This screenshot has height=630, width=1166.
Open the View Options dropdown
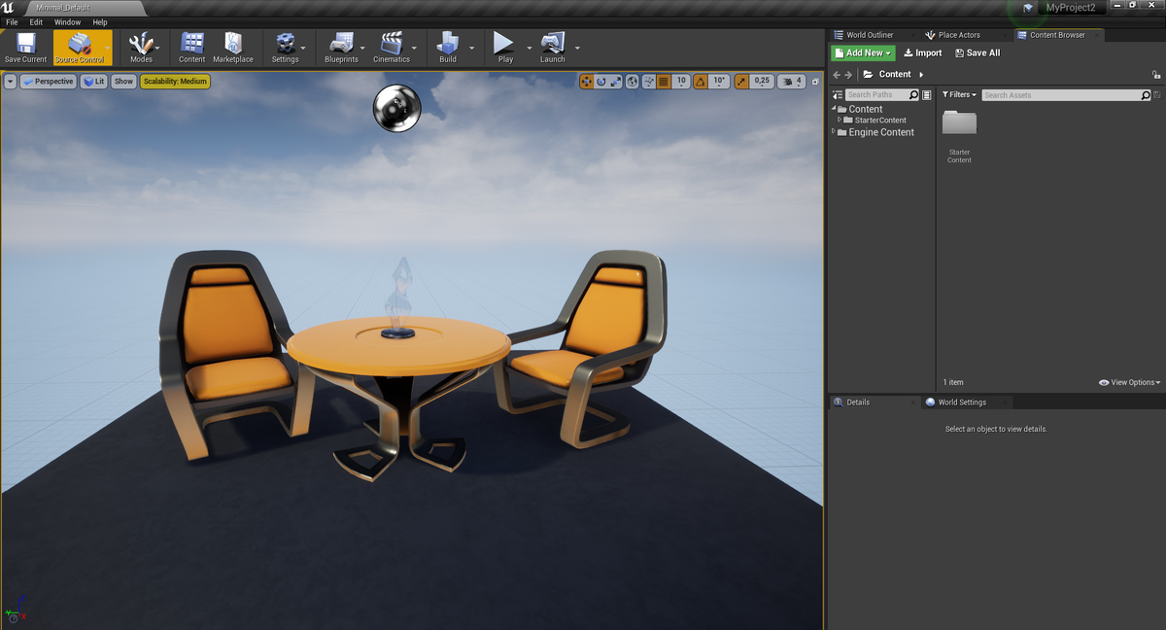tap(1129, 382)
